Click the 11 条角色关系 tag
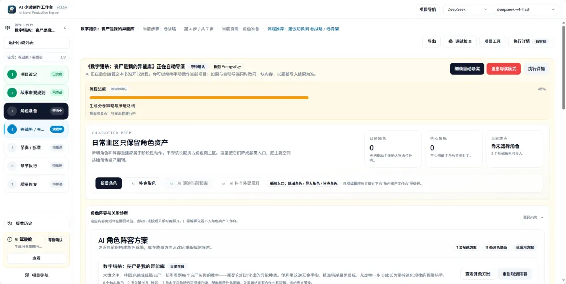Viewport: 566px width, 284px height. (x=496, y=247)
